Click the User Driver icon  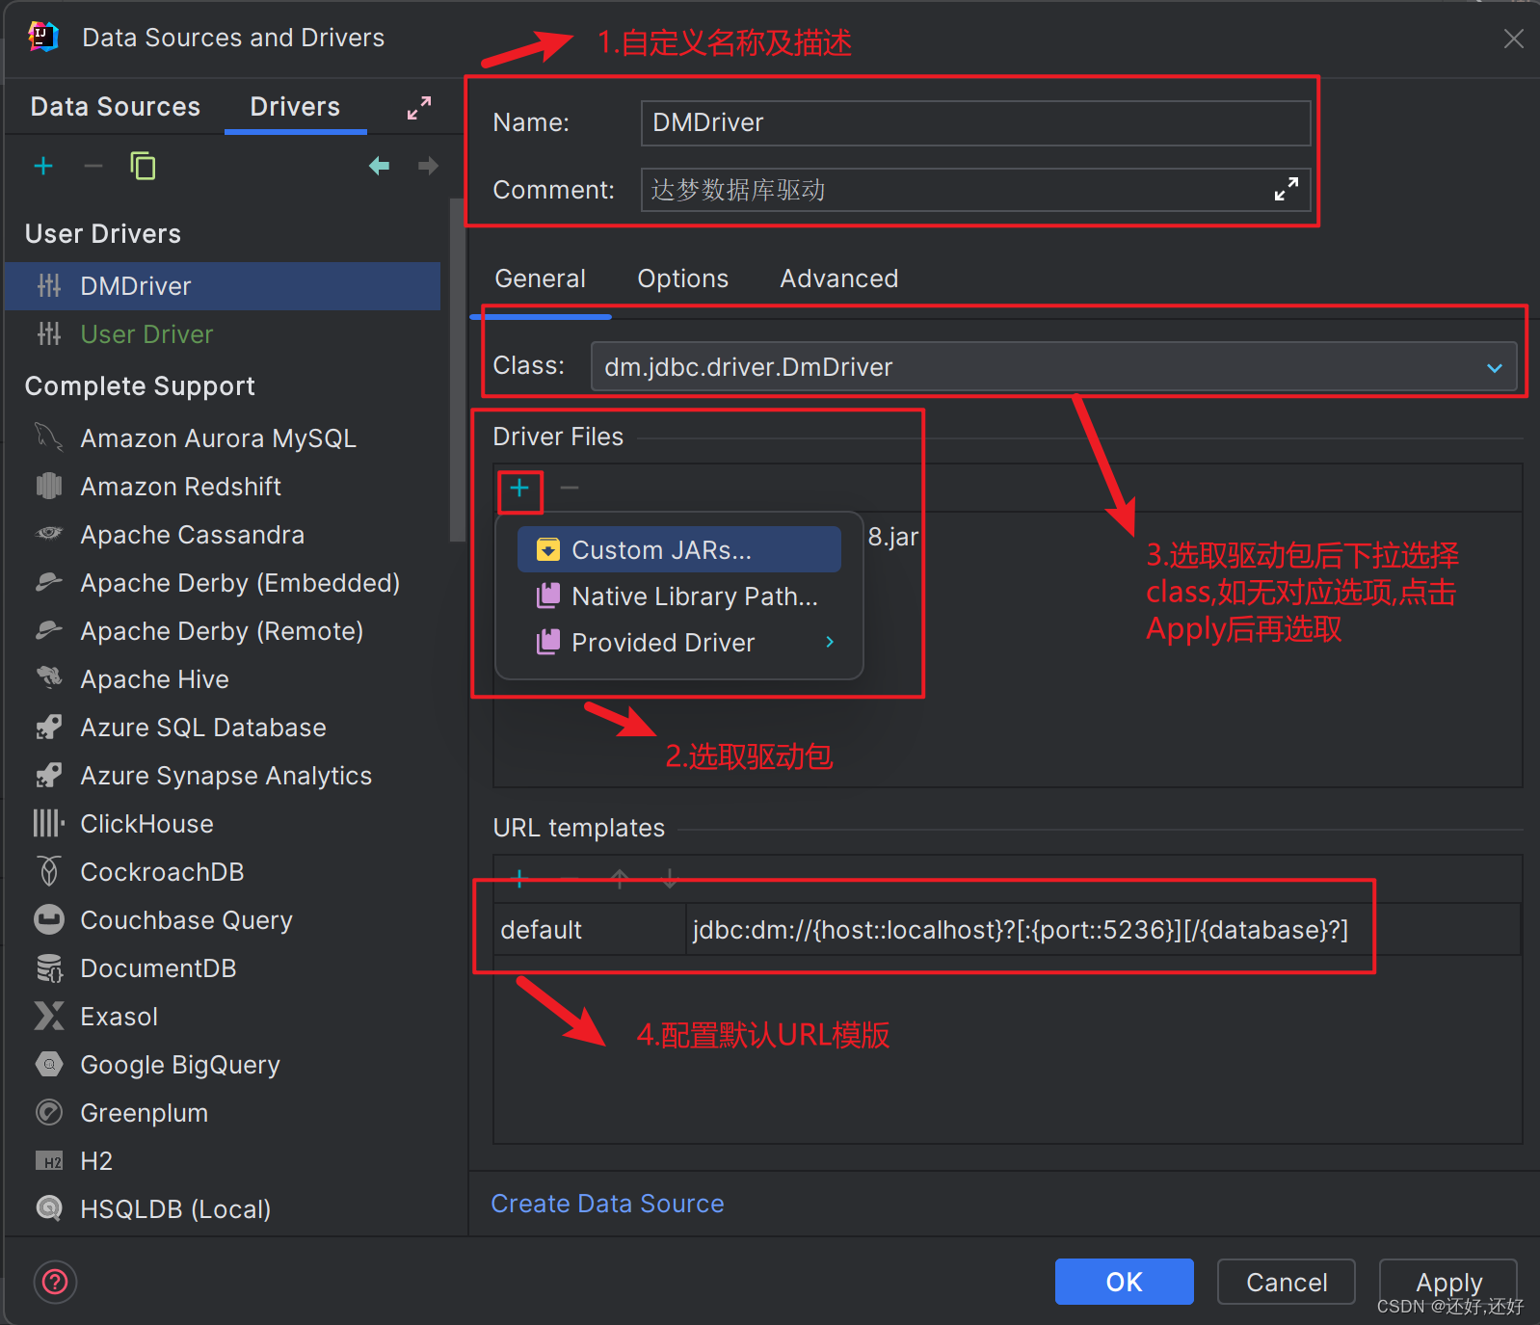(x=49, y=333)
